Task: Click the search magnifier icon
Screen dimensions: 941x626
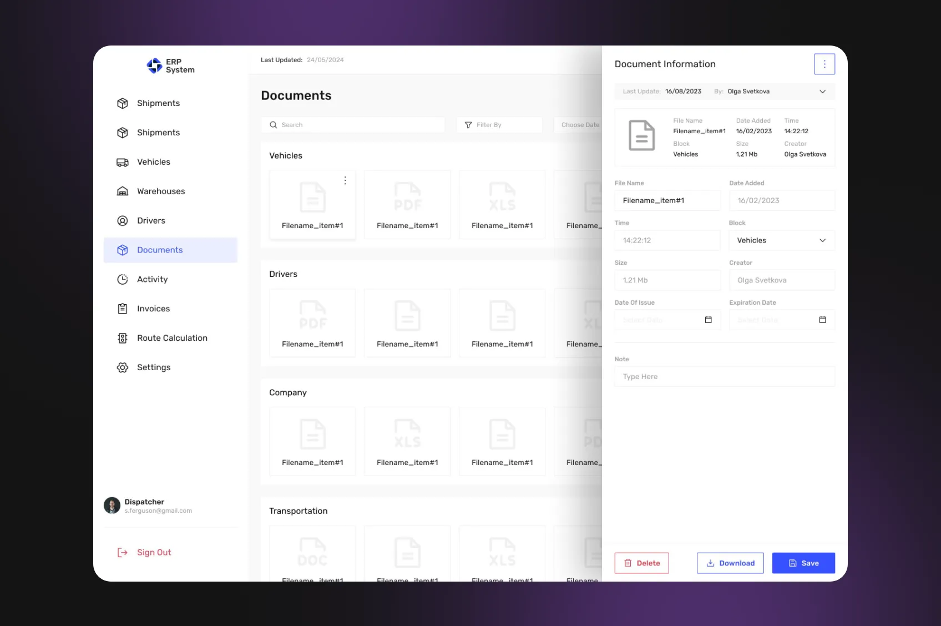Action: pyautogui.click(x=274, y=125)
